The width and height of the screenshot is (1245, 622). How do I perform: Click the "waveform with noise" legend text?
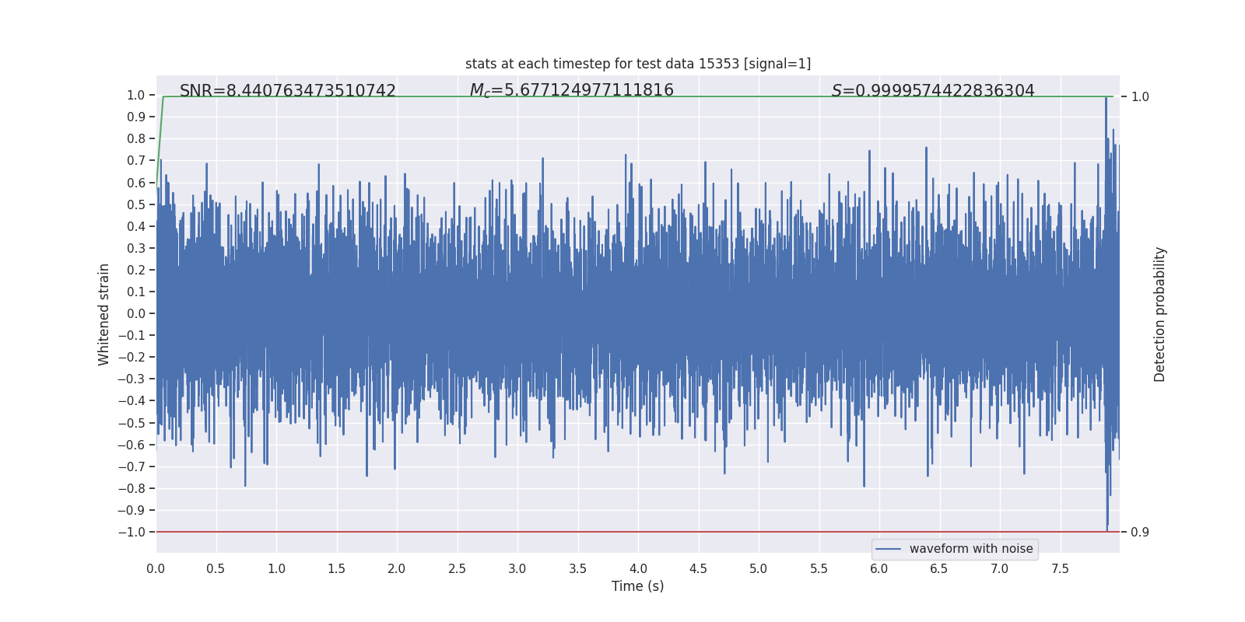(971, 549)
